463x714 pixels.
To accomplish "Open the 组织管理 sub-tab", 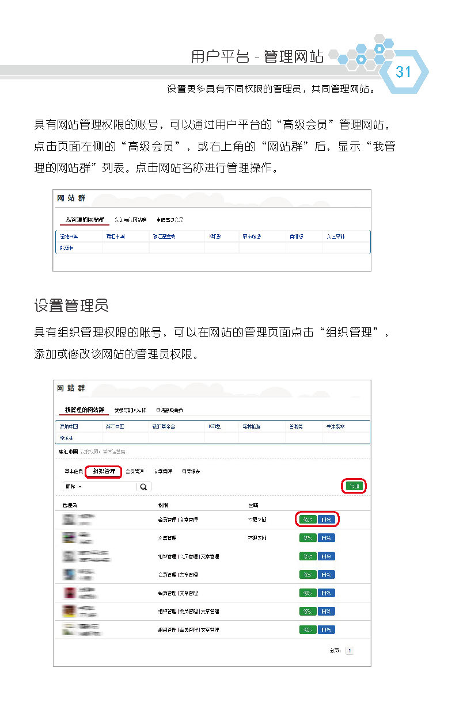I will pyautogui.click(x=104, y=471).
